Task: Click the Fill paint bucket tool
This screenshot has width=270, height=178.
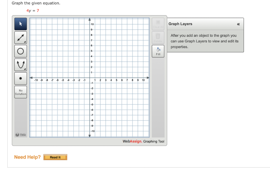Action: [x=158, y=51]
